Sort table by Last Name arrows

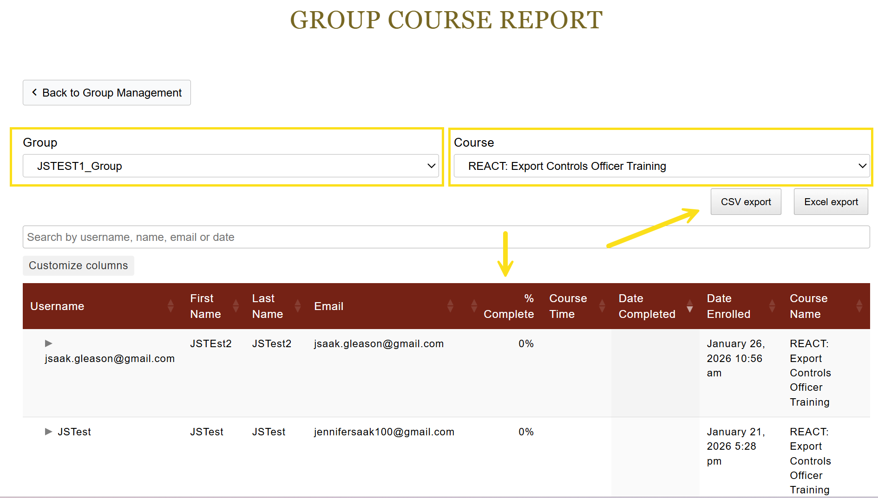click(x=298, y=306)
